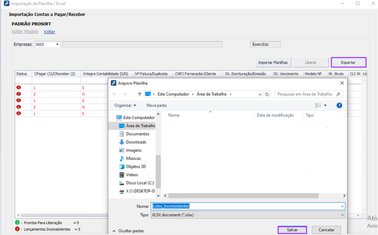Expand the Nome filename dropdown arrow

pyautogui.click(x=342, y=206)
